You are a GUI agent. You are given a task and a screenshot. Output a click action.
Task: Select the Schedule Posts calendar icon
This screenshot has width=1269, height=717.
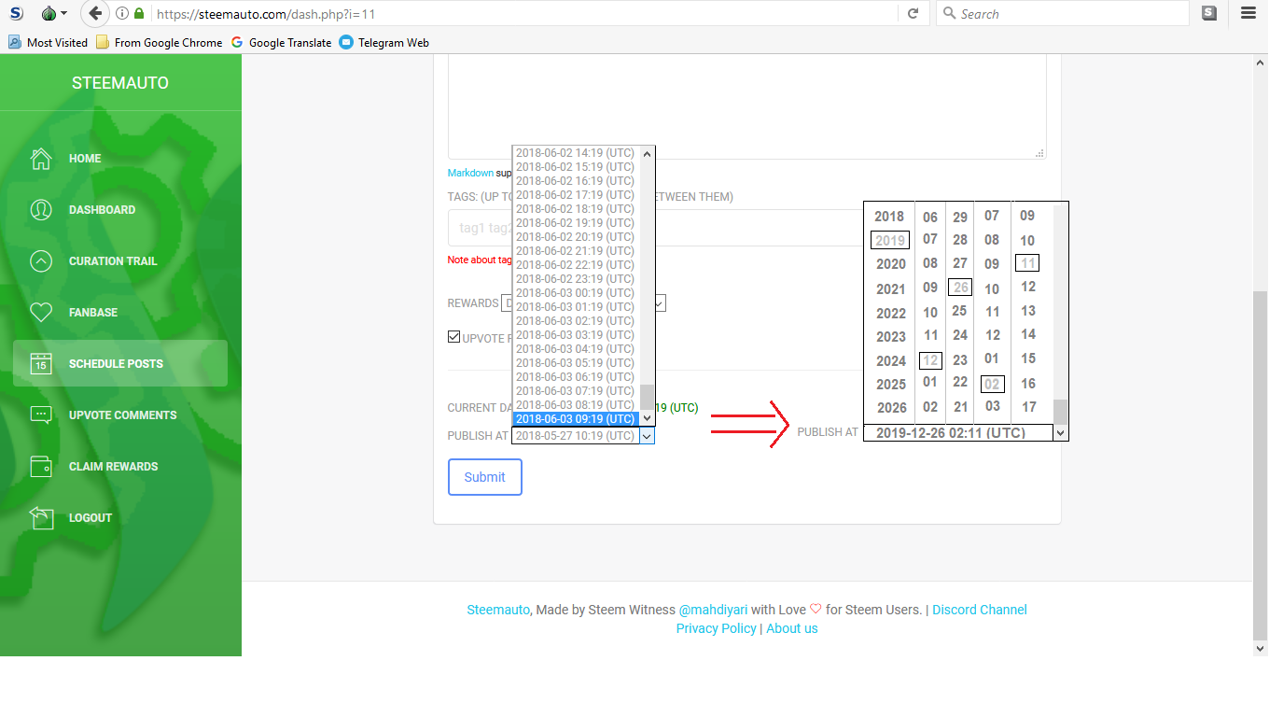[x=41, y=364]
